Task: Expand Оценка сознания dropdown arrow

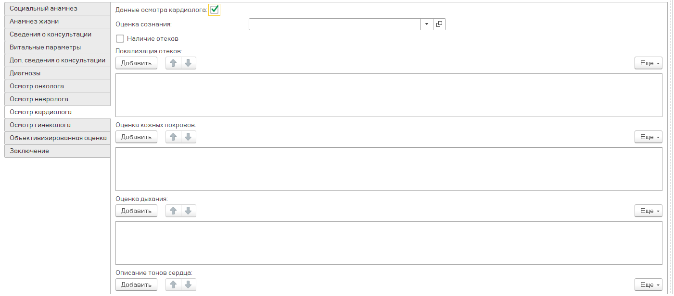Action: coord(427,24)
